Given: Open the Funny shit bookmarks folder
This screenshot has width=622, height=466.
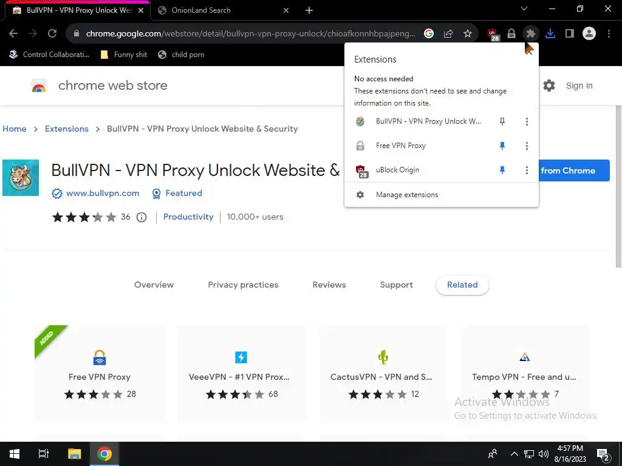Looking at the screenshot, I should 124,55.
